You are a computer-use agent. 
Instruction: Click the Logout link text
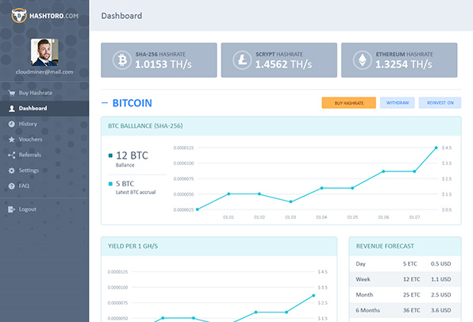[28, 209]
